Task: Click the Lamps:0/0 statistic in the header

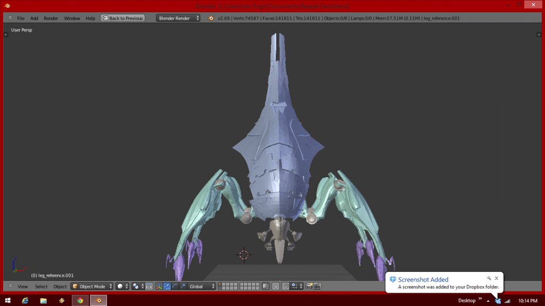Action: pyautogui.click(x=361, y=18)
